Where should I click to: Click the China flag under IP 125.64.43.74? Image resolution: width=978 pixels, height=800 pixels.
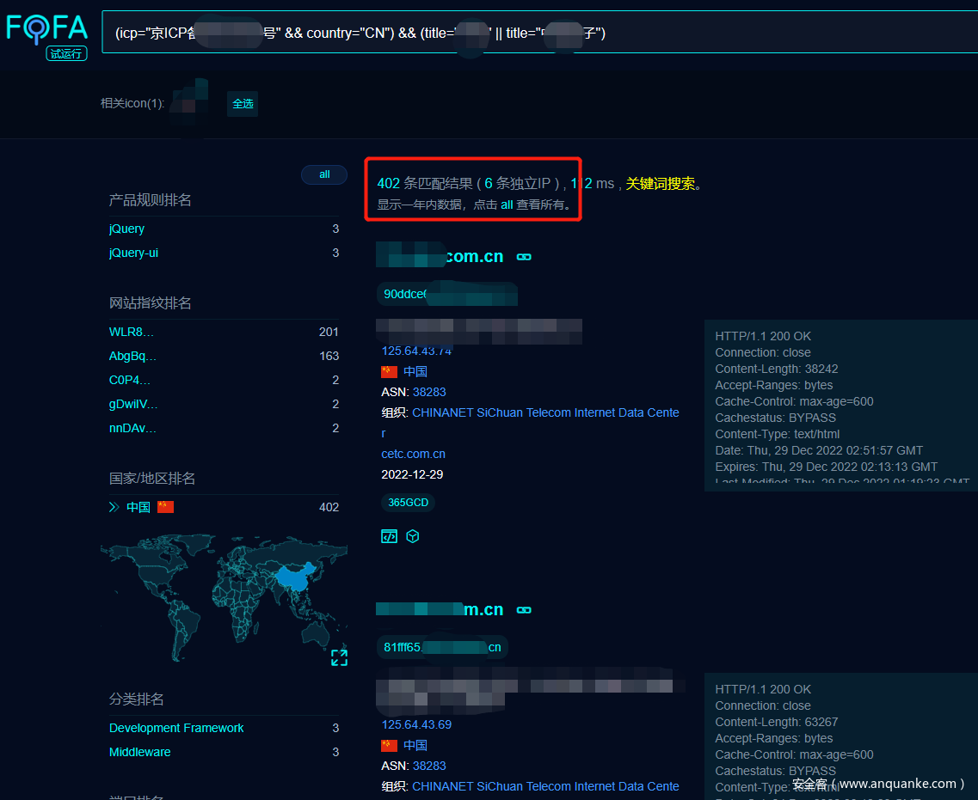pos(390,371)
